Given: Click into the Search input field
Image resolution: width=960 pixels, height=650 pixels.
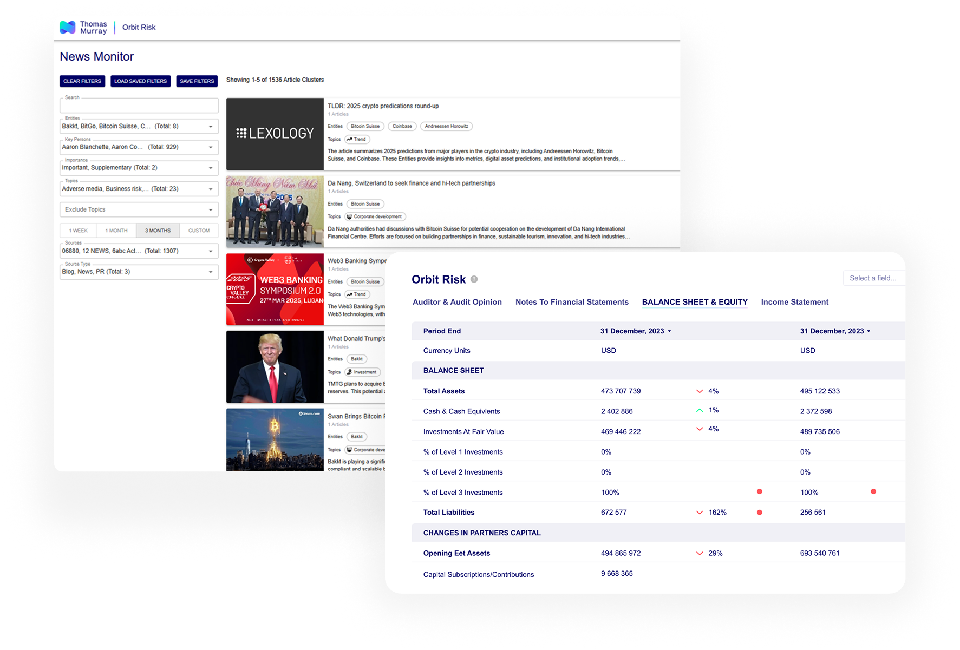Looking at the screenshot, I should [x=139, y=106].
